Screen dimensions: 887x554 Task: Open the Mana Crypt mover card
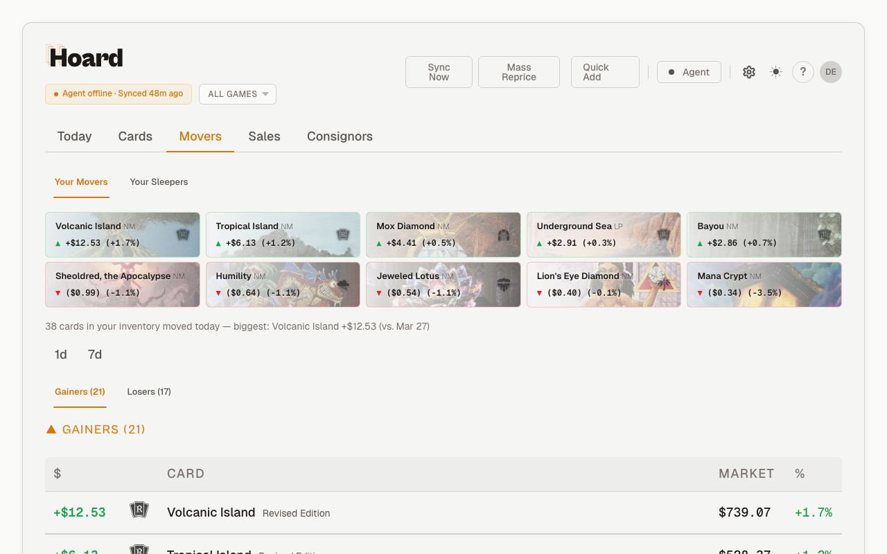pos(764,285)
